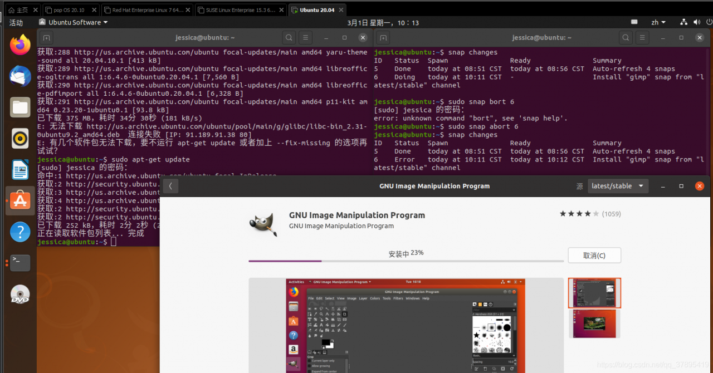Screen dimensions: 713x373
Task: Open a new tab in the left terminal
Action: [47, 38]
